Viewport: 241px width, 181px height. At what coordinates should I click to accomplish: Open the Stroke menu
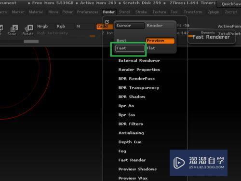coord(141,12)
